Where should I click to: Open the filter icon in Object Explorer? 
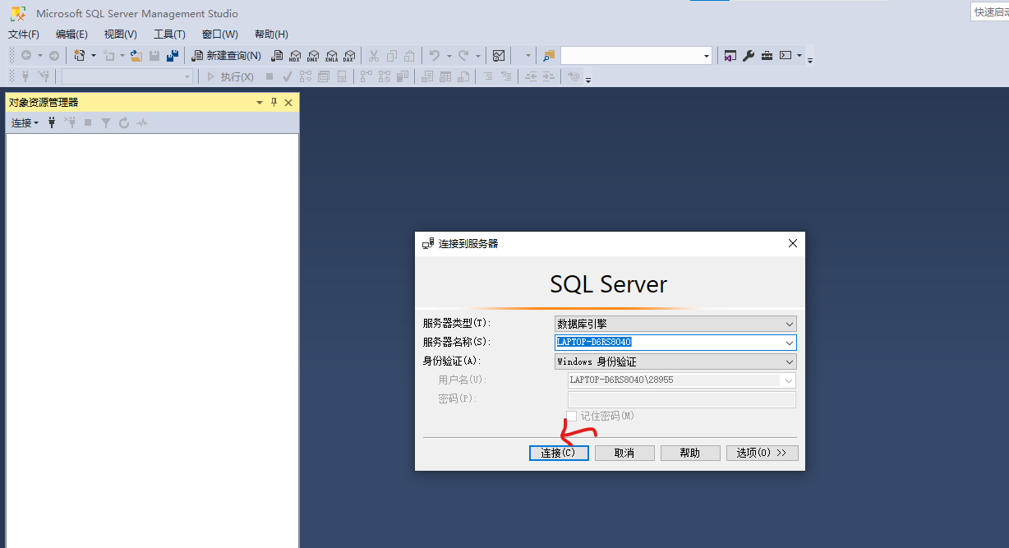coord(105,122)
